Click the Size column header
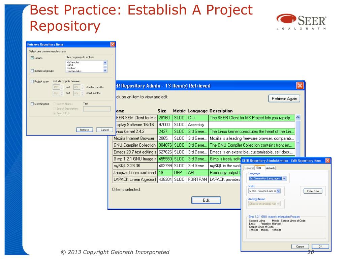This screenshot has width=345, height=259. coord(162,111)
